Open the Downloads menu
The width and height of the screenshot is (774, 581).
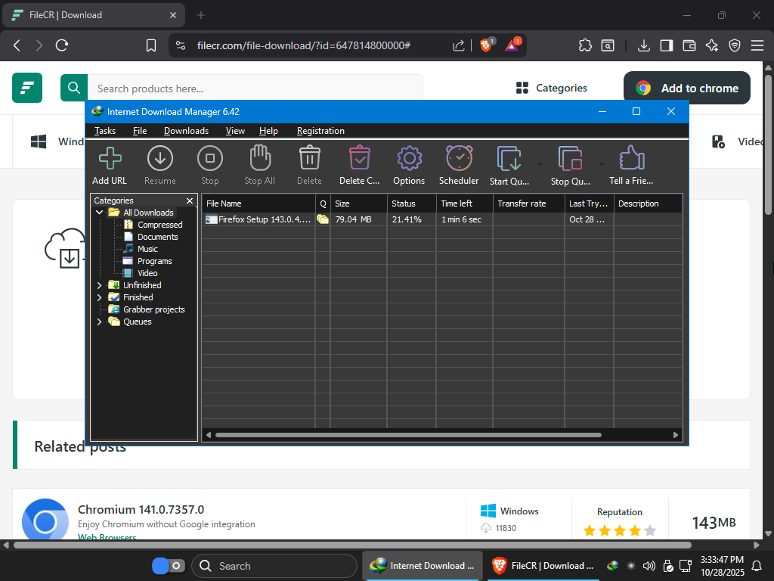[186, 131]
